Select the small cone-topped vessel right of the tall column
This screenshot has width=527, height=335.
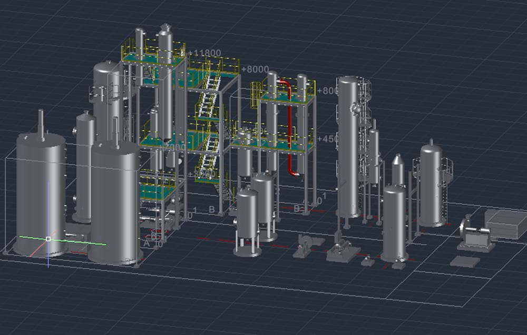(398, 170)
